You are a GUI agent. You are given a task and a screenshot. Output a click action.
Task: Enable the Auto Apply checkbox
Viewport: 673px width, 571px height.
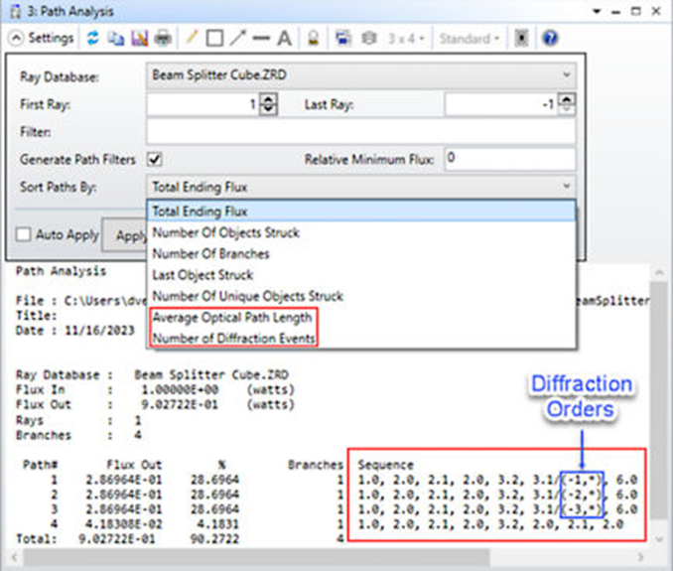click(x=23, y=234)
